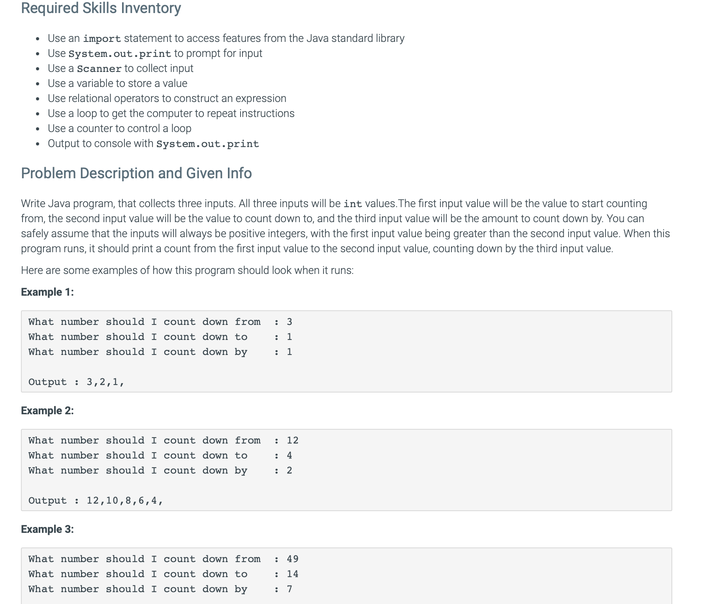Screen dimensions: 707x604
Task: Click the Problem Description and Given Info heading
Action: 136,173
